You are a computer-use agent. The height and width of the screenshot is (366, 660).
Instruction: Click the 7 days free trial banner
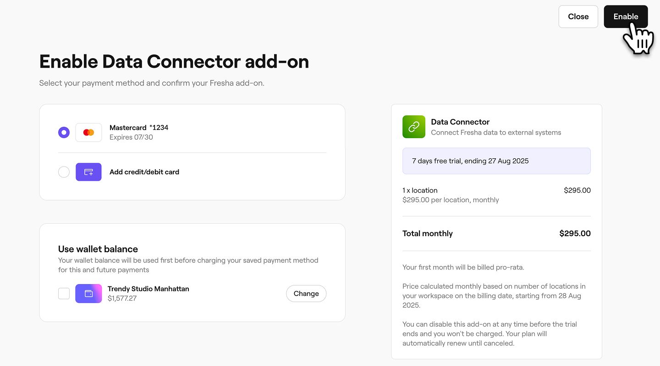tap(496, 161)
